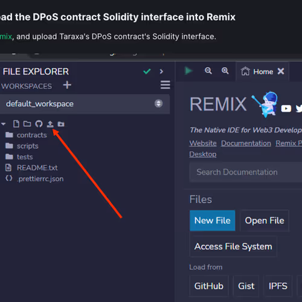The height and width of the screenshot is (302, 302).
Task: Open the README.txt file
Action: pos(31,167)
